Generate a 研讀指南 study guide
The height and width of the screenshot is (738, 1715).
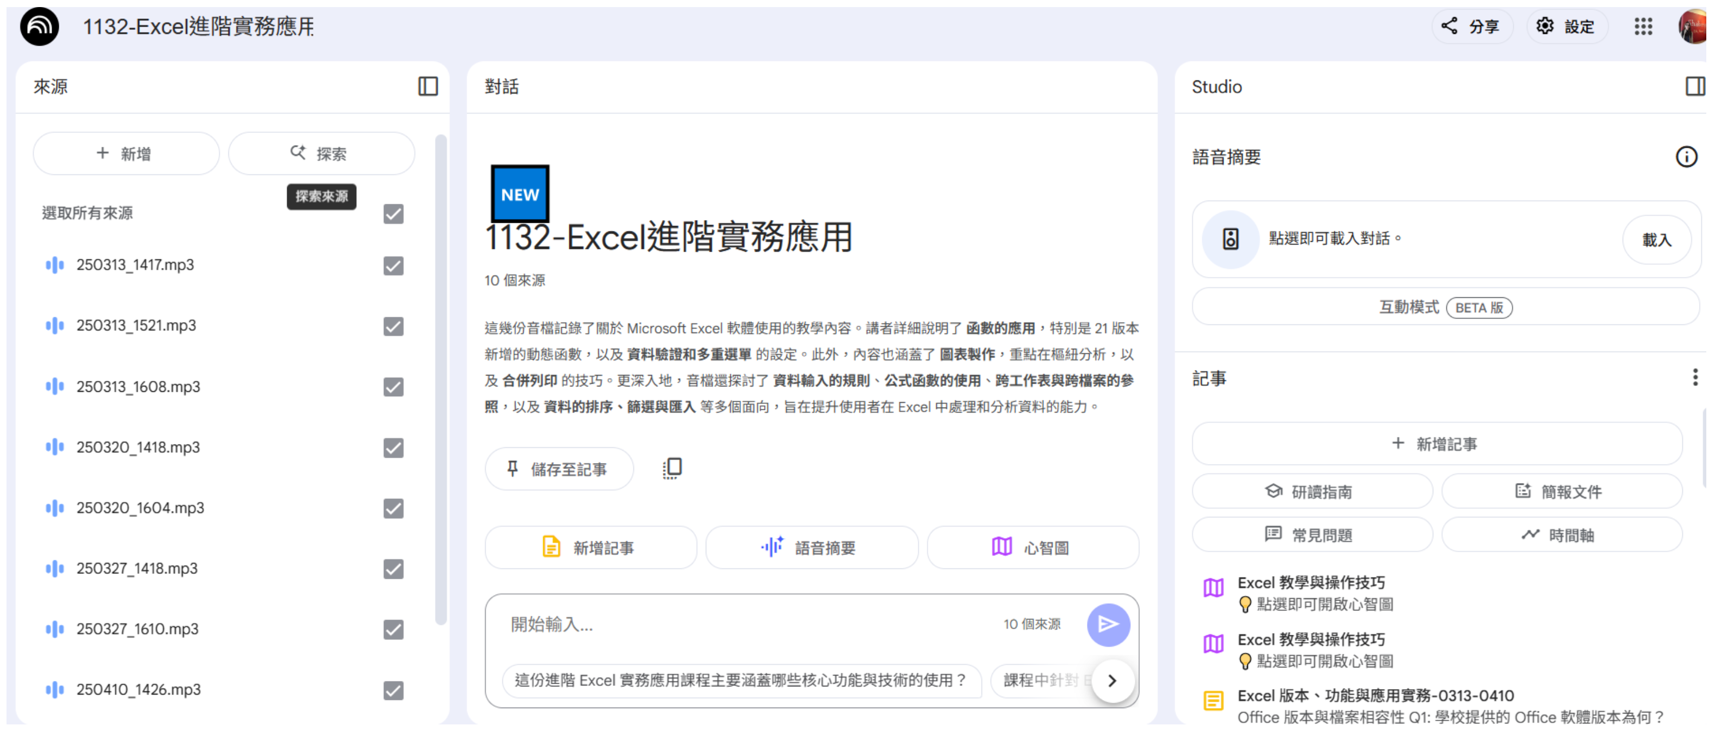click(1311, 492)
